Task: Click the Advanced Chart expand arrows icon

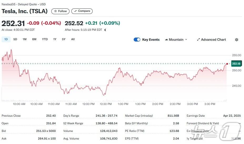Action: (x=198, y=40)
